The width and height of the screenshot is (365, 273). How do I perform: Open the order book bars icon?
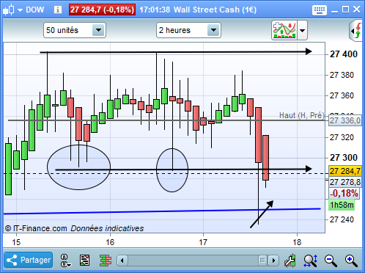click(106, 261)
